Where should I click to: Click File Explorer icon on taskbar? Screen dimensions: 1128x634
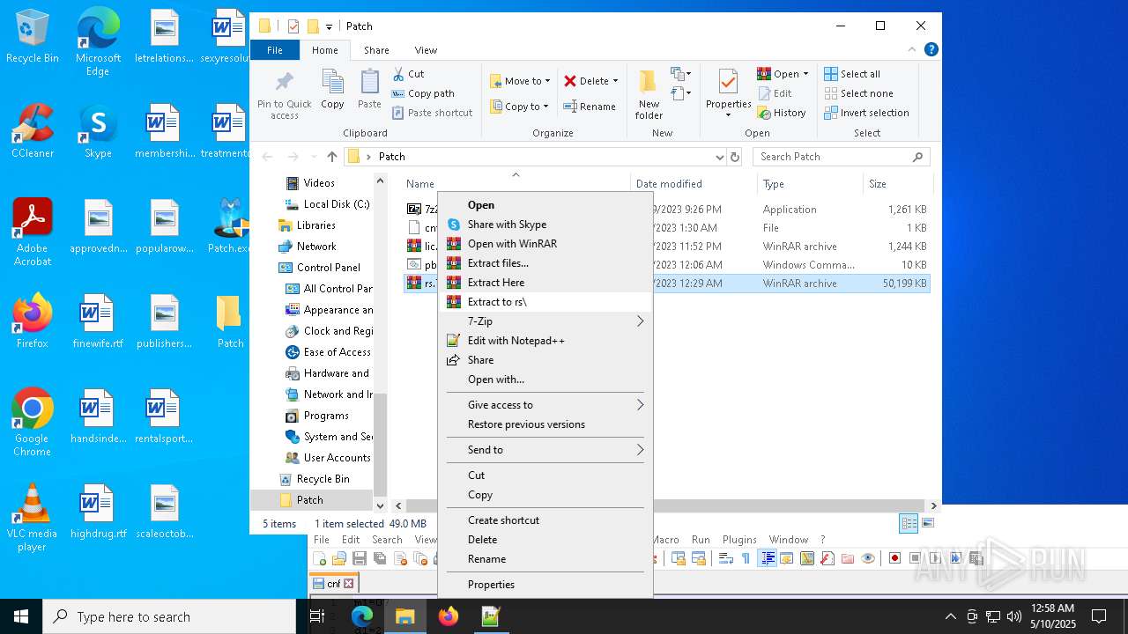pos(404,616)
